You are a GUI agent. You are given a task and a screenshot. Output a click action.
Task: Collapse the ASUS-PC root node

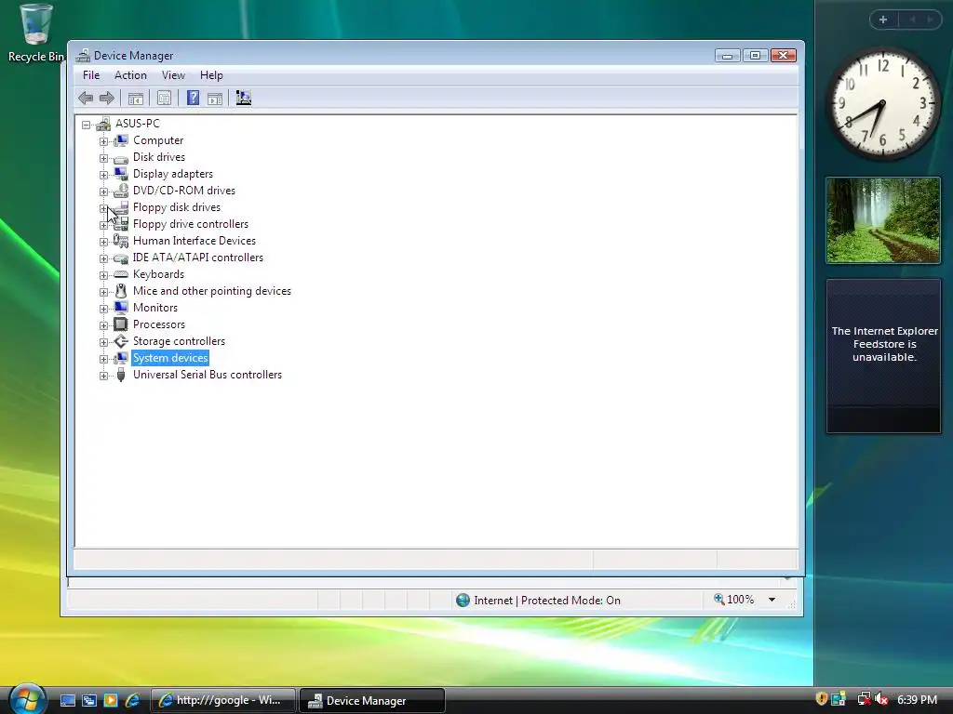87,125
